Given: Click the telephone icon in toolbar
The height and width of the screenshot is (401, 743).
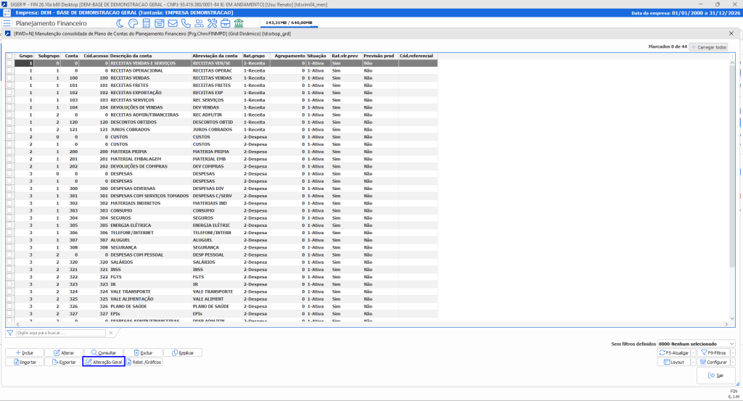Looking at the screenshot, I should 186,23.
